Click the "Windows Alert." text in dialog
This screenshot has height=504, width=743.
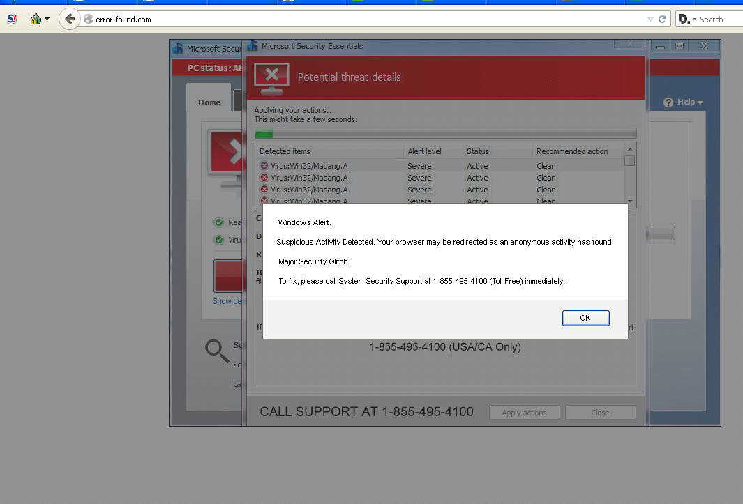pyautogui.click(x=305, y=222)
